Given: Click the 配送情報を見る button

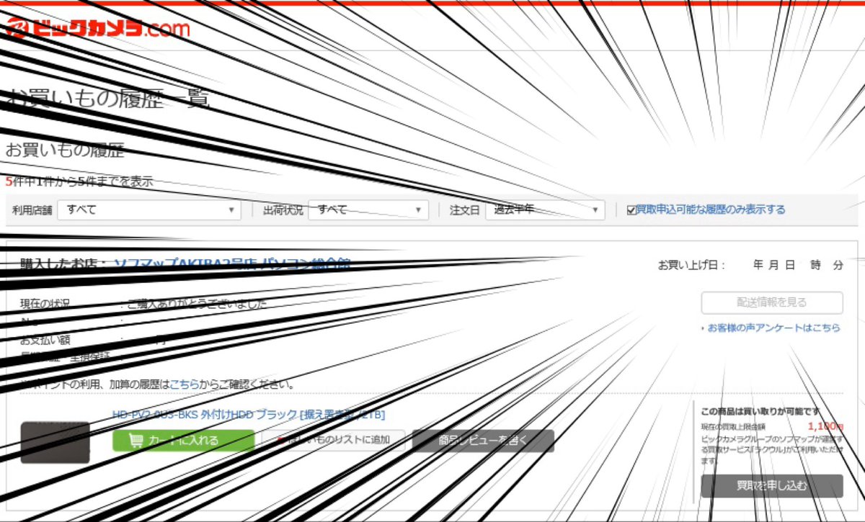Looking at the screenshot, I should click(x=772, y=302).
